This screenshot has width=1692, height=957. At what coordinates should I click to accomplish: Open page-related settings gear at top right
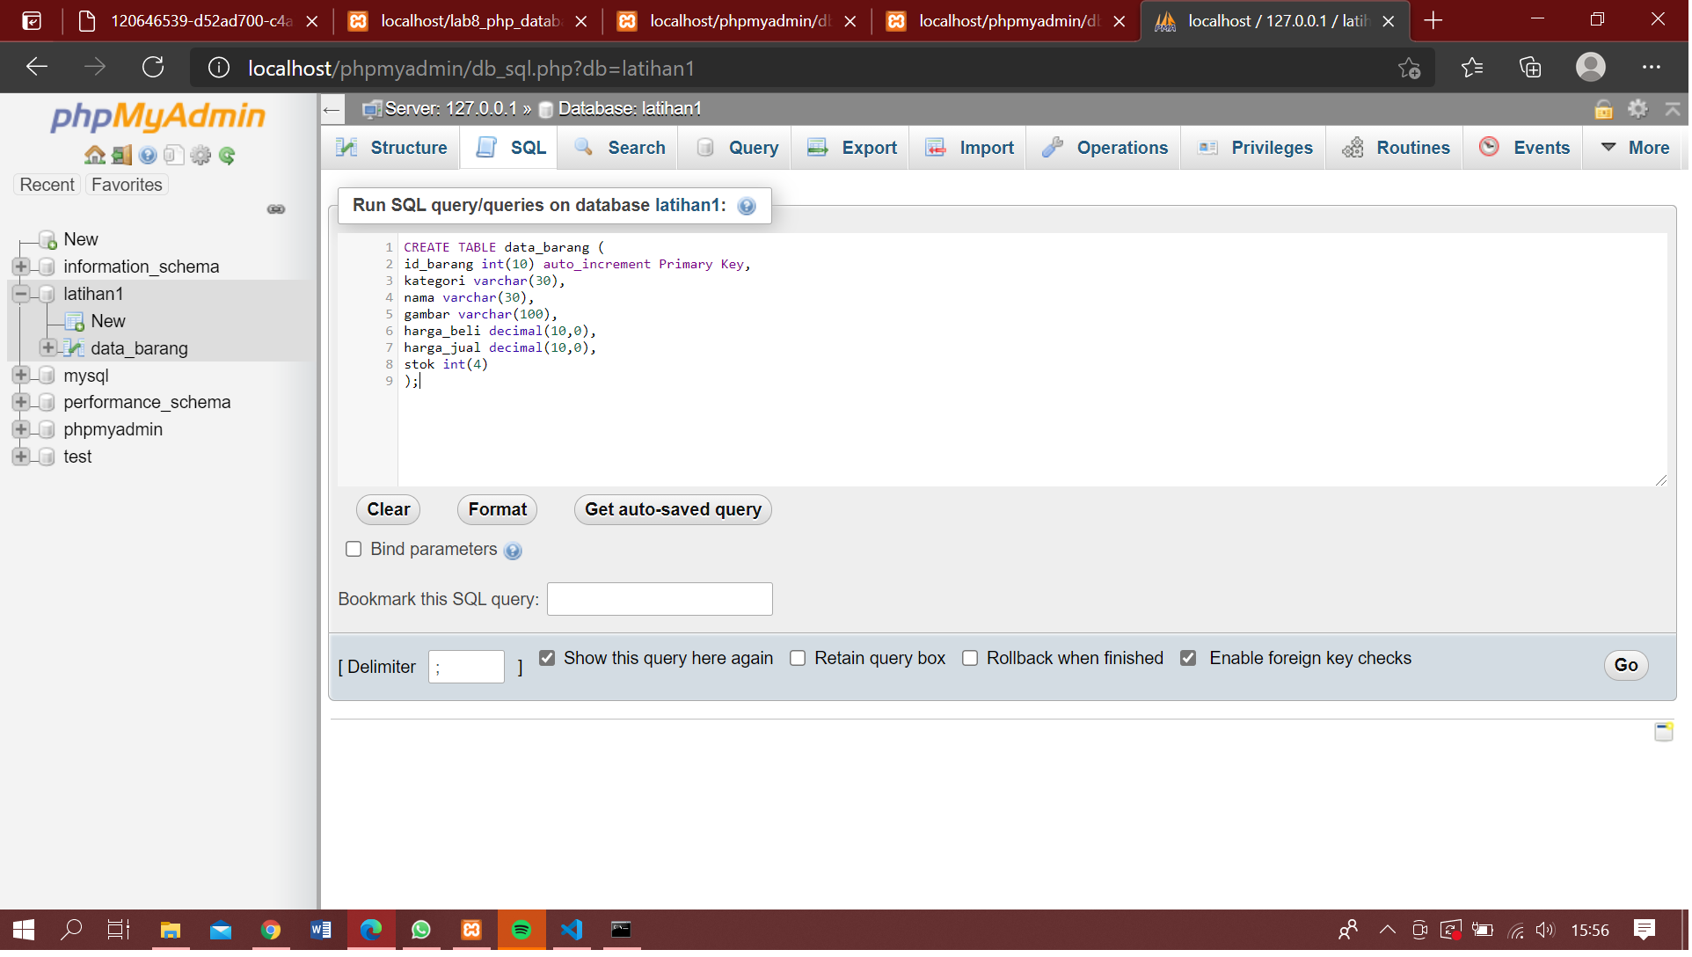pos(1637,109)
